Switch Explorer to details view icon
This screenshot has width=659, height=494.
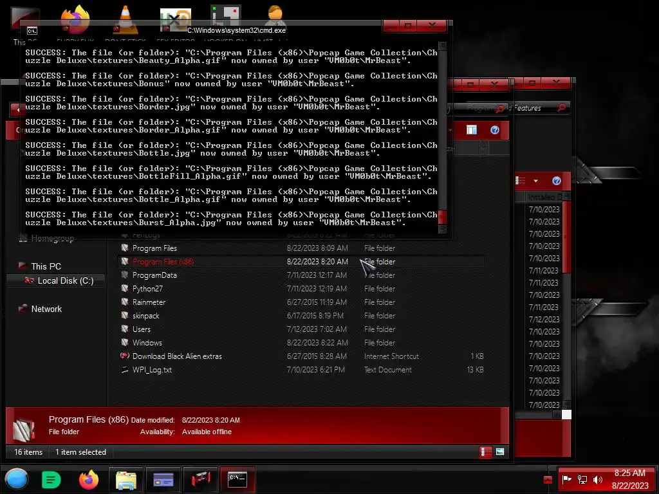point(485,452)
